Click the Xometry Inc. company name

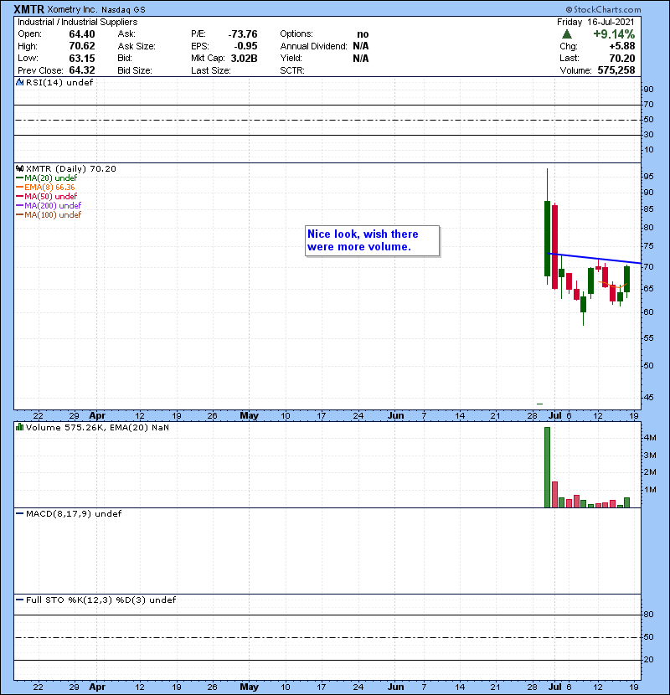[x=72, y=9]
